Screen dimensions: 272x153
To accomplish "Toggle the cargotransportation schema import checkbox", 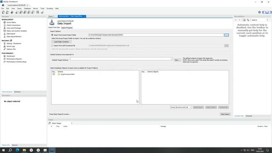I will [x=54, y=74].
